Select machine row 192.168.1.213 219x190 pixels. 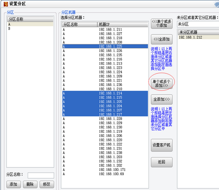105,63
